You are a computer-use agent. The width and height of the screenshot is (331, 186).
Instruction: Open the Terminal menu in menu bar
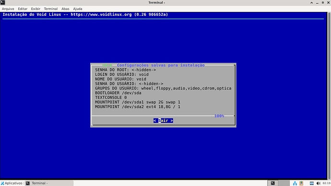click(51, 9)
